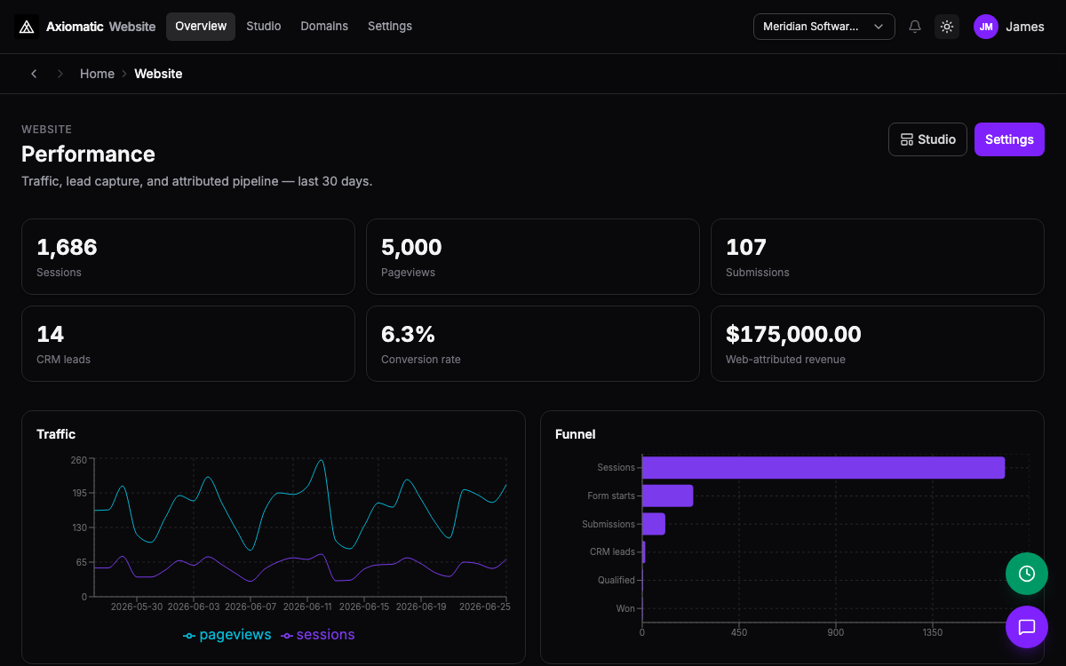This screenshot has height=666, width=1066.
Task: Switch to the Studio nav tab
Action: (x=264, y=27)
